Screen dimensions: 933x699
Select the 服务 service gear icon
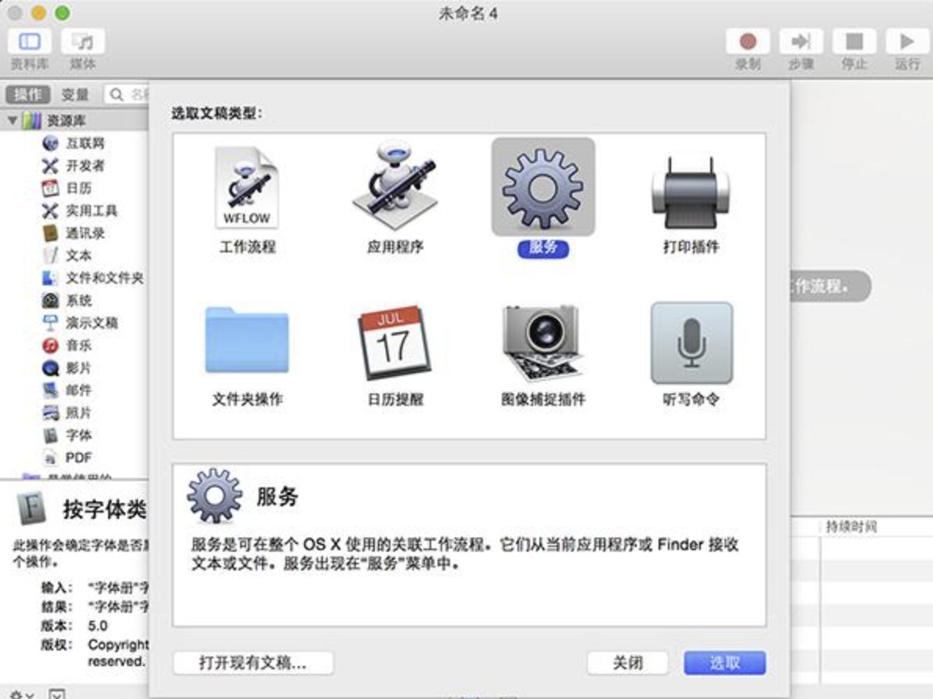pos(543,187)
